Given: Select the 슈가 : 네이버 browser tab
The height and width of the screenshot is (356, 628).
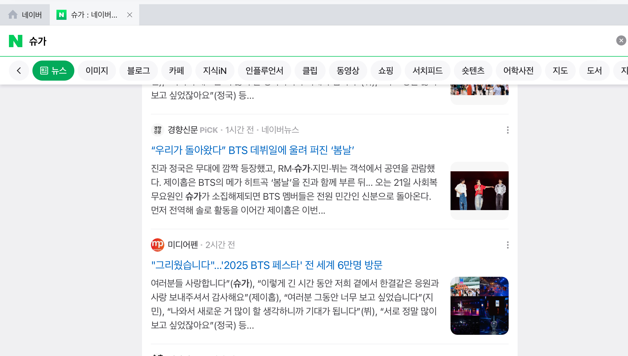Looking at the screenshot, I should tap(94, 15).
